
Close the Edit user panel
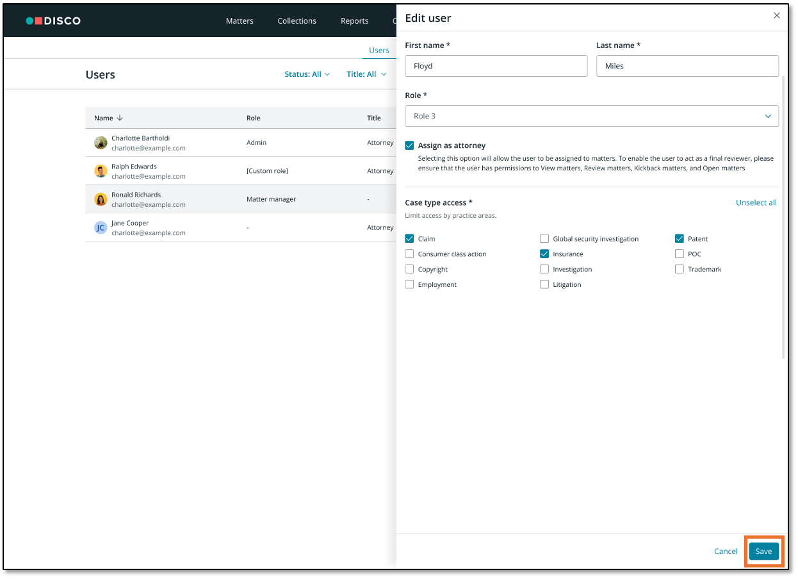(x=776, y=16)
